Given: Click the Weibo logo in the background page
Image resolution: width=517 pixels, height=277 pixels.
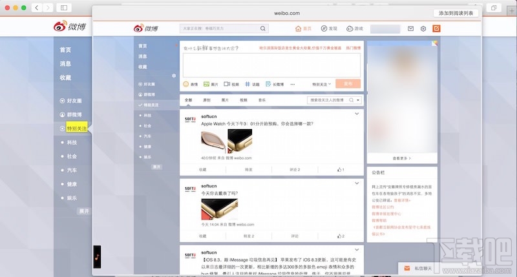Looking at the screenshot, I should tap(70, 26).
